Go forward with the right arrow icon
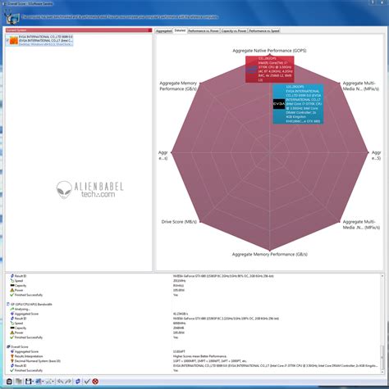The height and width of the screenshot is (389, 389). click(68, 382)
